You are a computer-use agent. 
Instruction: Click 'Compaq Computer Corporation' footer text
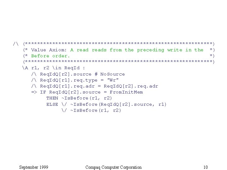113,167
